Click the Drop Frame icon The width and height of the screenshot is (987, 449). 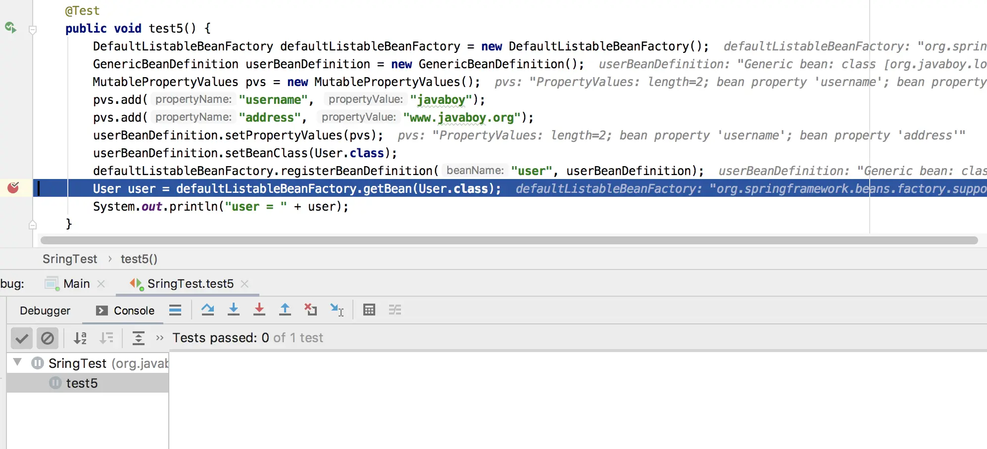tap(311, 310)
